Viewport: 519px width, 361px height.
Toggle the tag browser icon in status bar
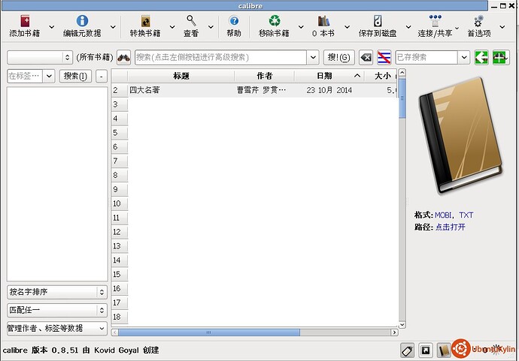(408, 350)
